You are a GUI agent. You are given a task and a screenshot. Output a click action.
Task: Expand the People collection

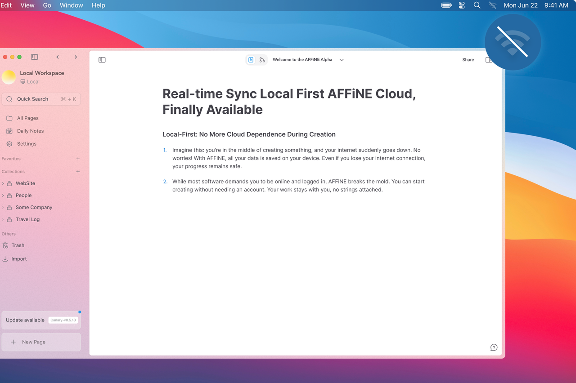coord(3,196)
